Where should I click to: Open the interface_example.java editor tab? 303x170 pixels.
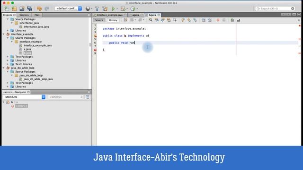coord(109,15)
